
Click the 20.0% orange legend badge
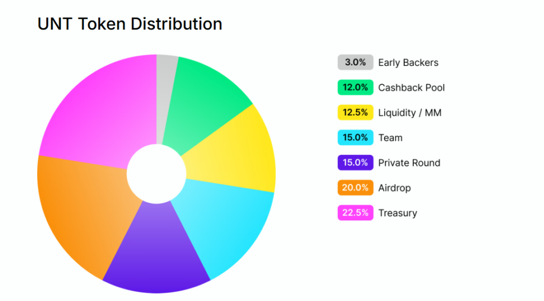[355, 188]
